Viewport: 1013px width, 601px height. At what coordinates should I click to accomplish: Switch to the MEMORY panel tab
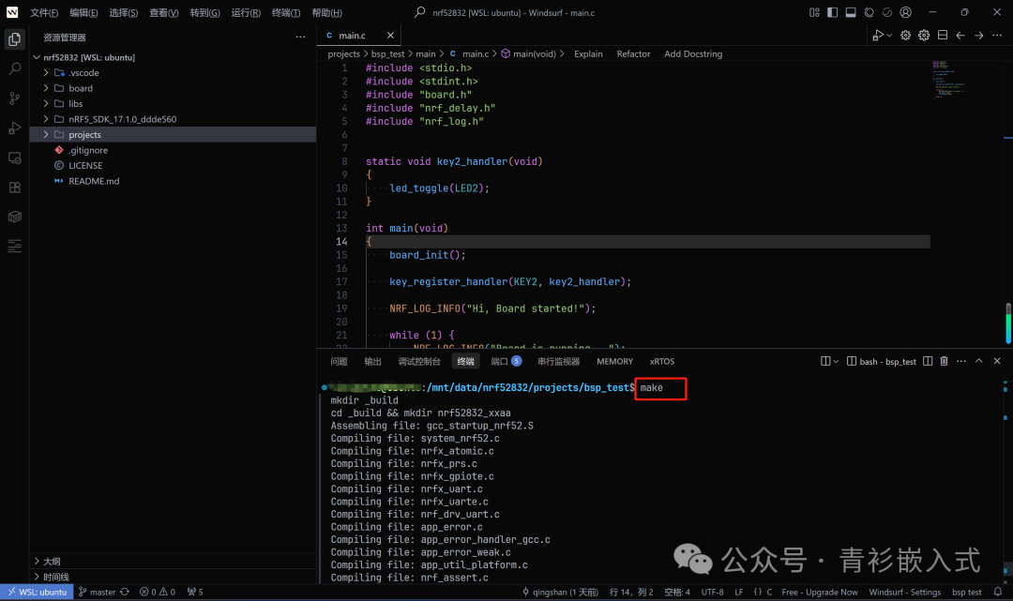click(614, 361)
